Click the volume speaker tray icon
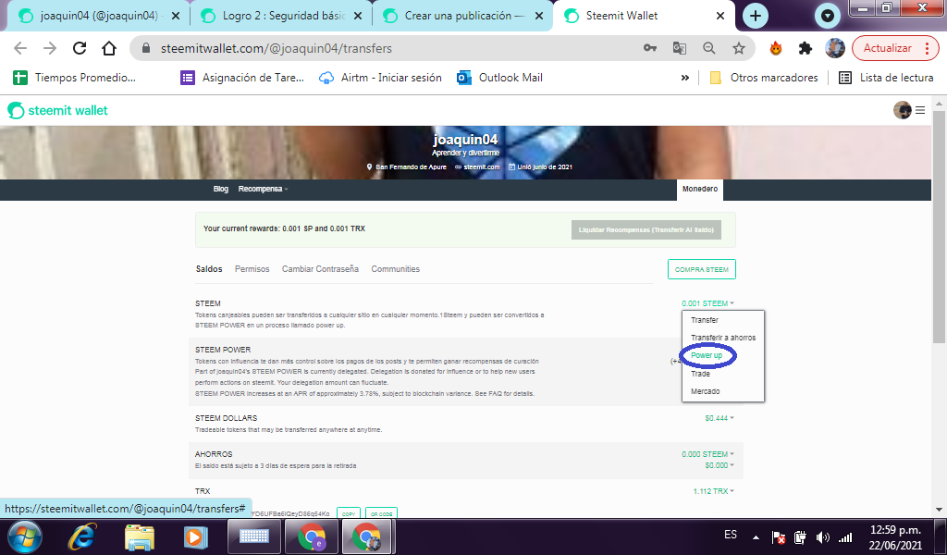 point(822,536)
